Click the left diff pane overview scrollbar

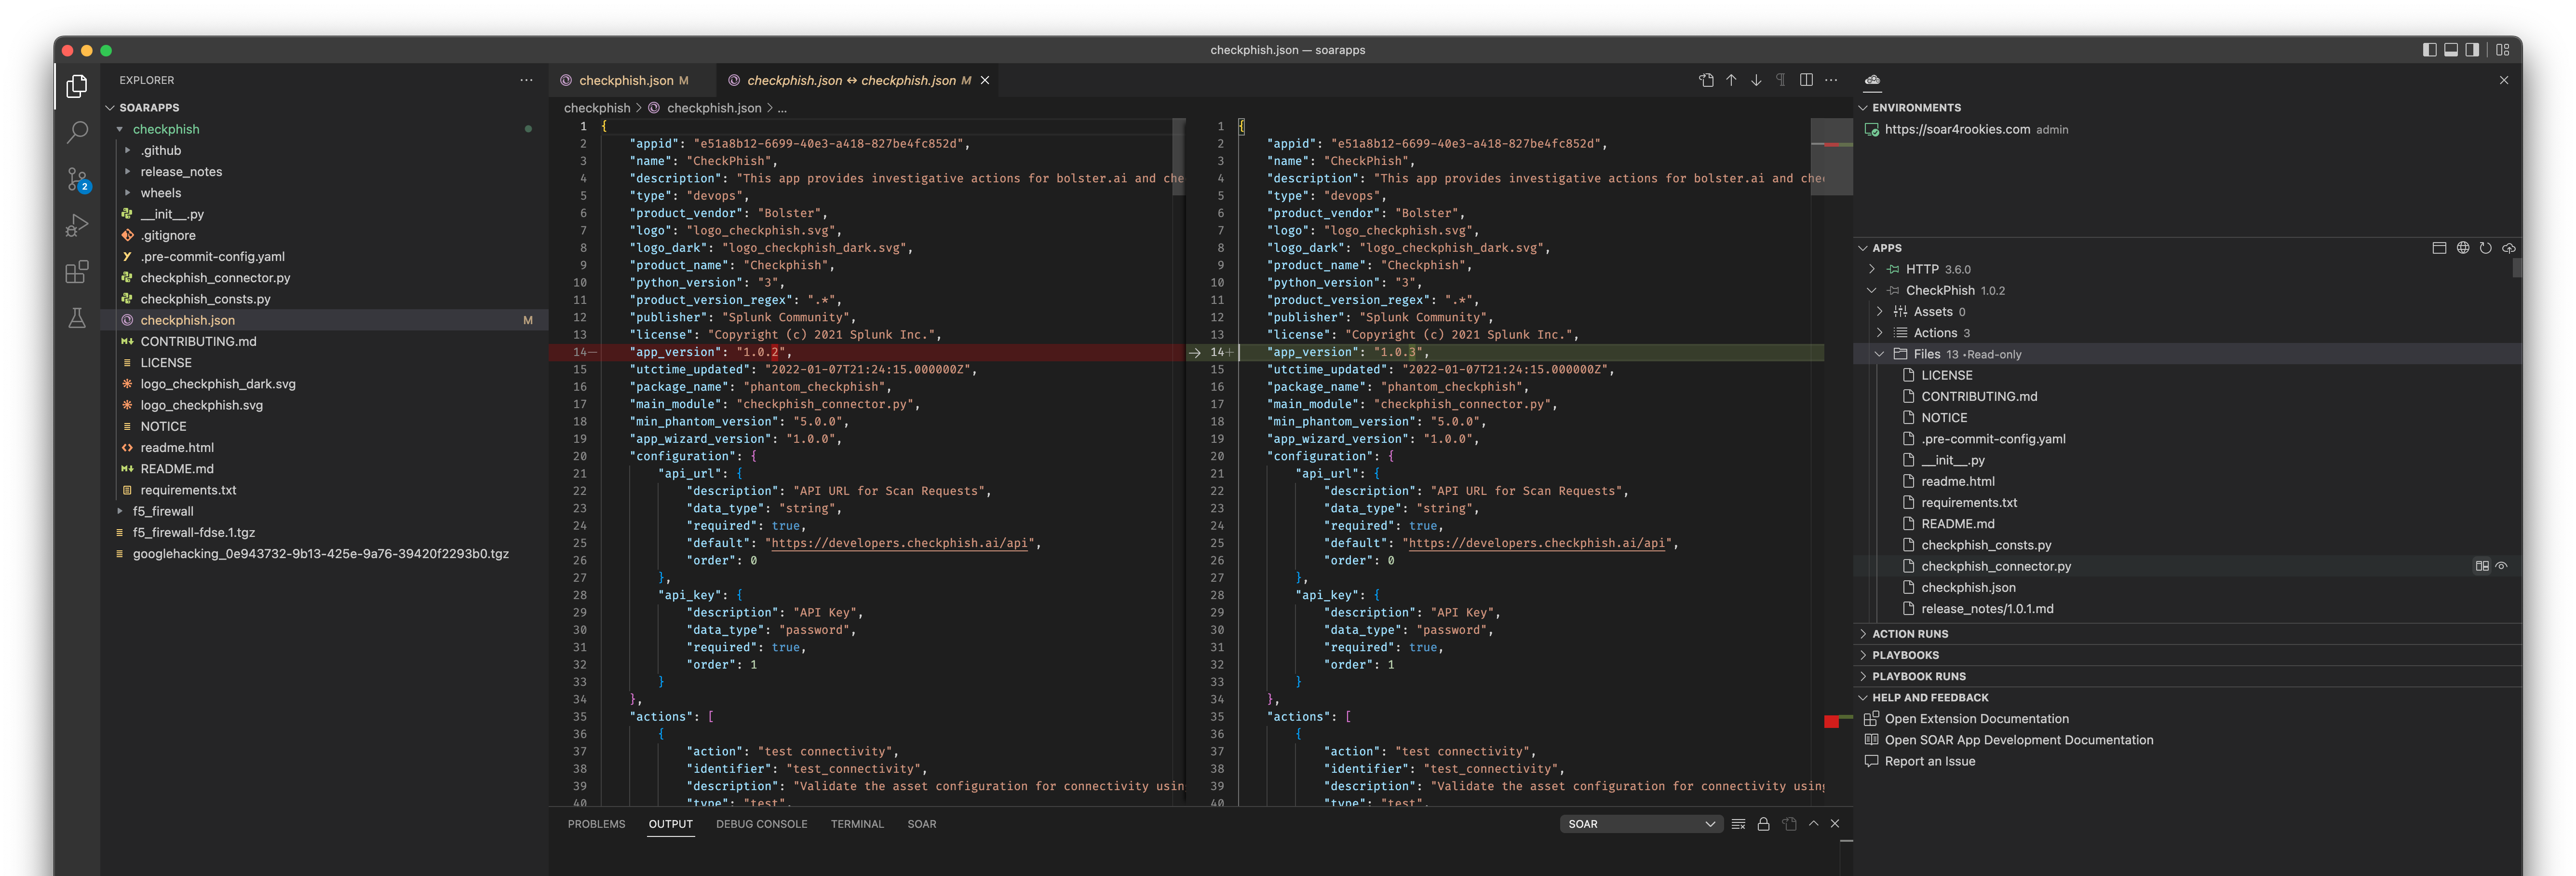tap(1178, 156)
